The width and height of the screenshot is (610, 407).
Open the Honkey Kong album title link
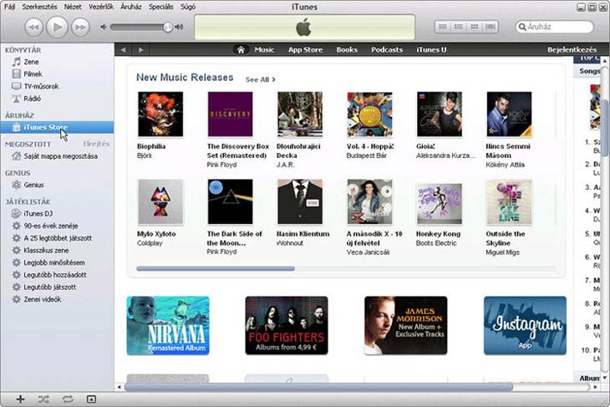click(x=438, y=234)
